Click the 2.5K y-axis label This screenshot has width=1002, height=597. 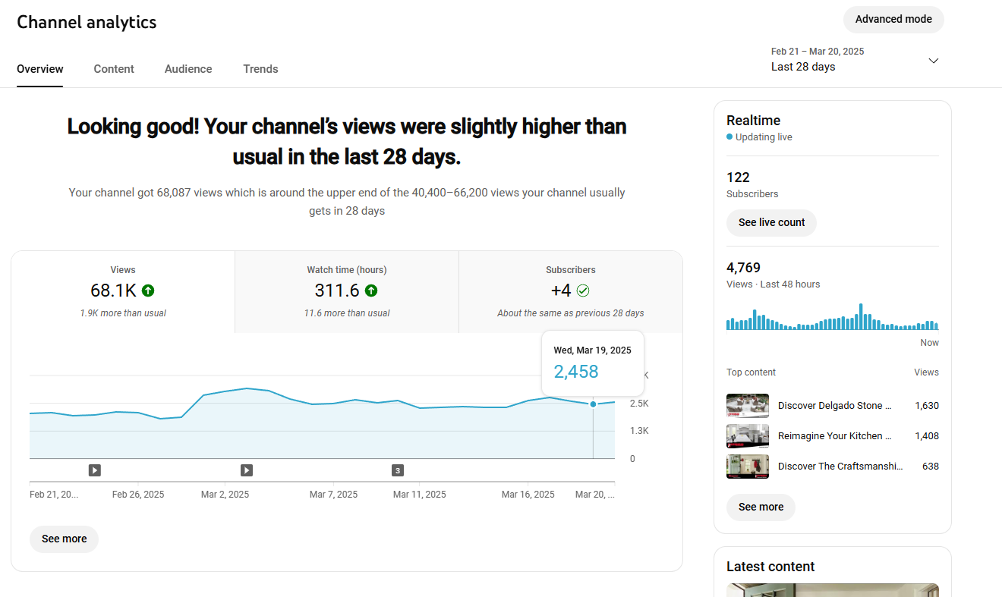(x=639, y=404)
